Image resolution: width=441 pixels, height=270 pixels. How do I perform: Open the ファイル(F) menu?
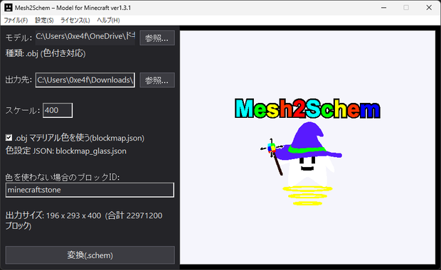point(16,20)
